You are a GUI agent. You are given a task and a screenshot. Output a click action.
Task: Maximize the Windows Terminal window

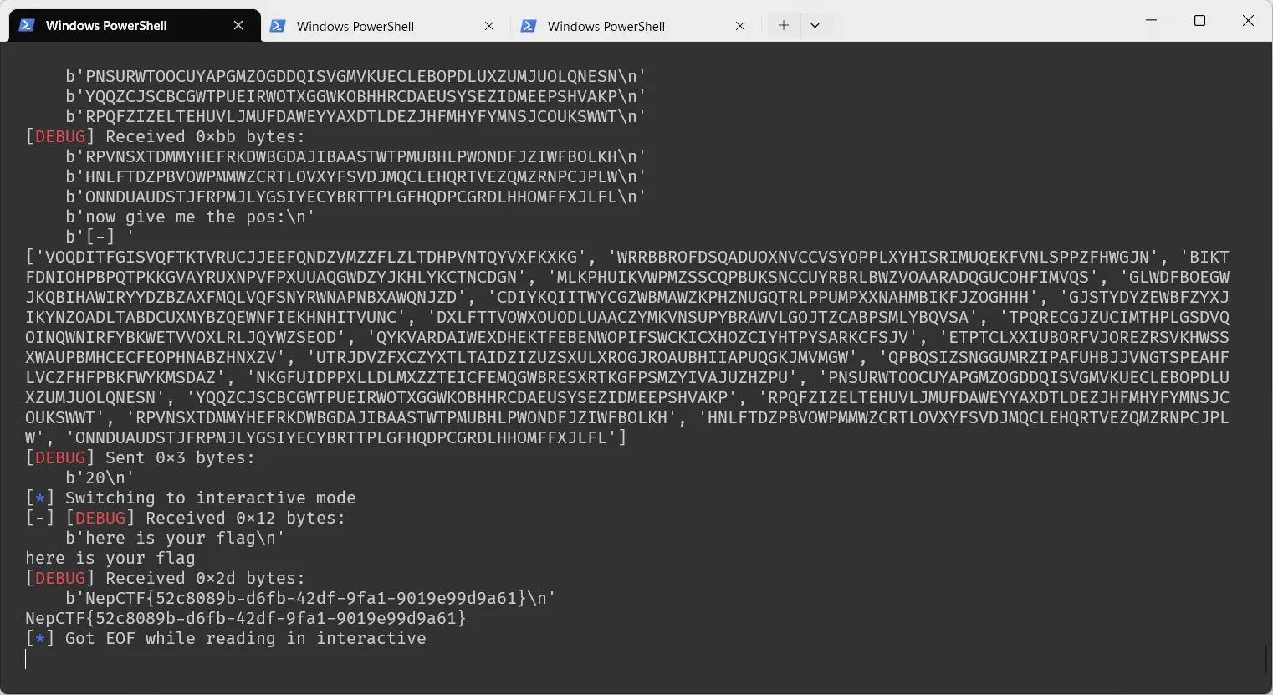(1199, 20)
